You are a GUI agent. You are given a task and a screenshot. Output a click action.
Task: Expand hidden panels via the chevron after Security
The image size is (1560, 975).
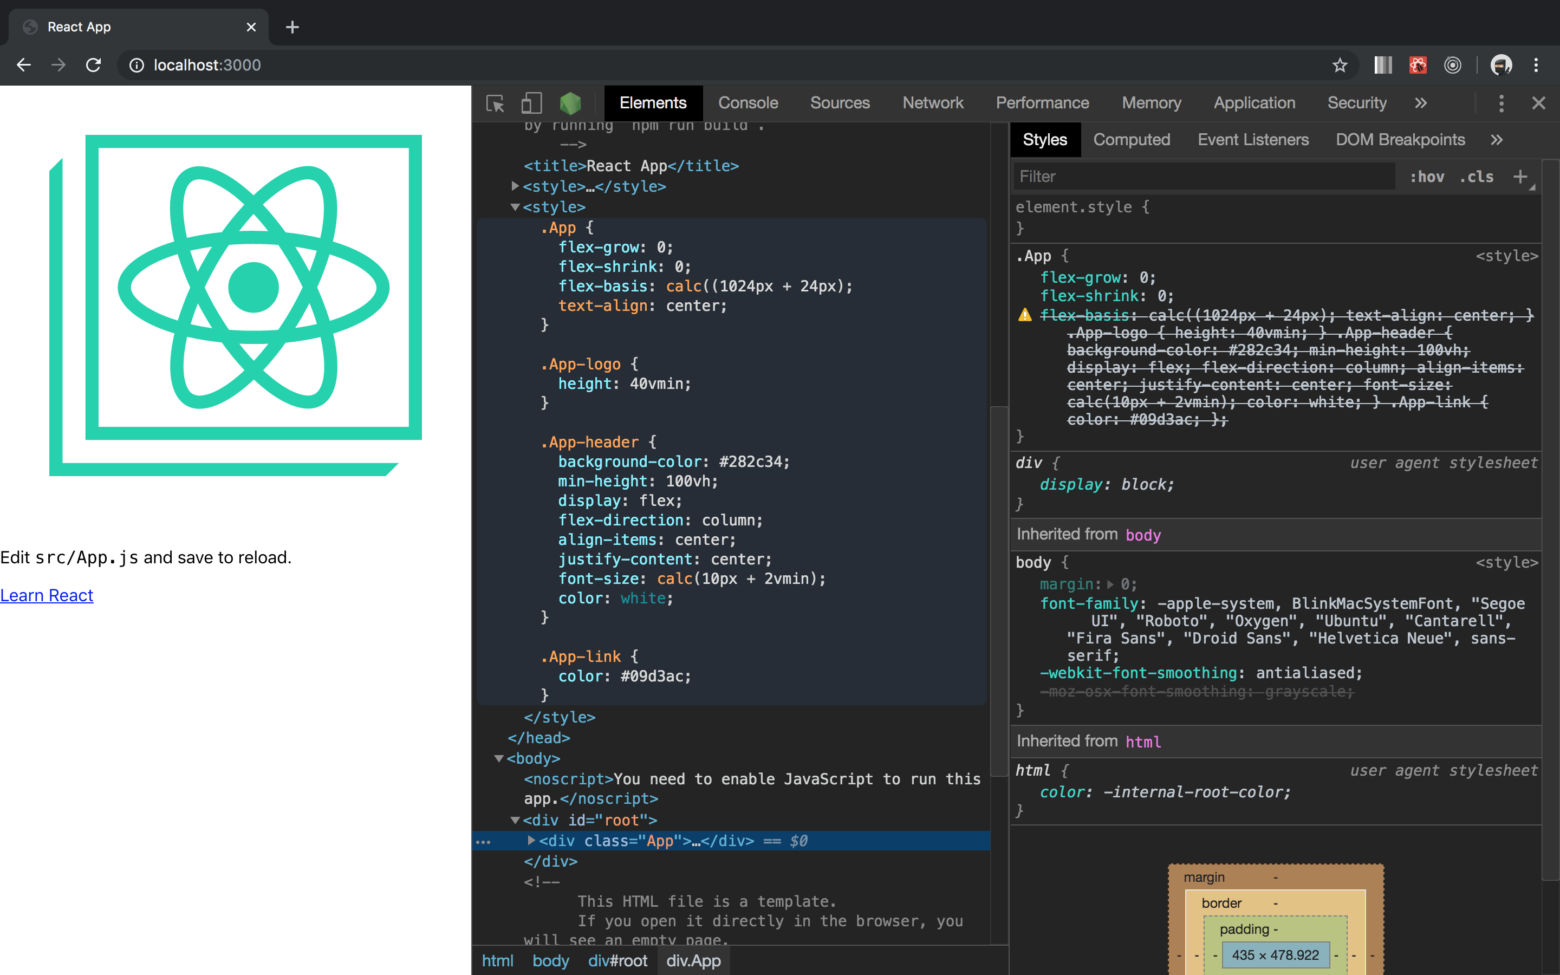1421,103
